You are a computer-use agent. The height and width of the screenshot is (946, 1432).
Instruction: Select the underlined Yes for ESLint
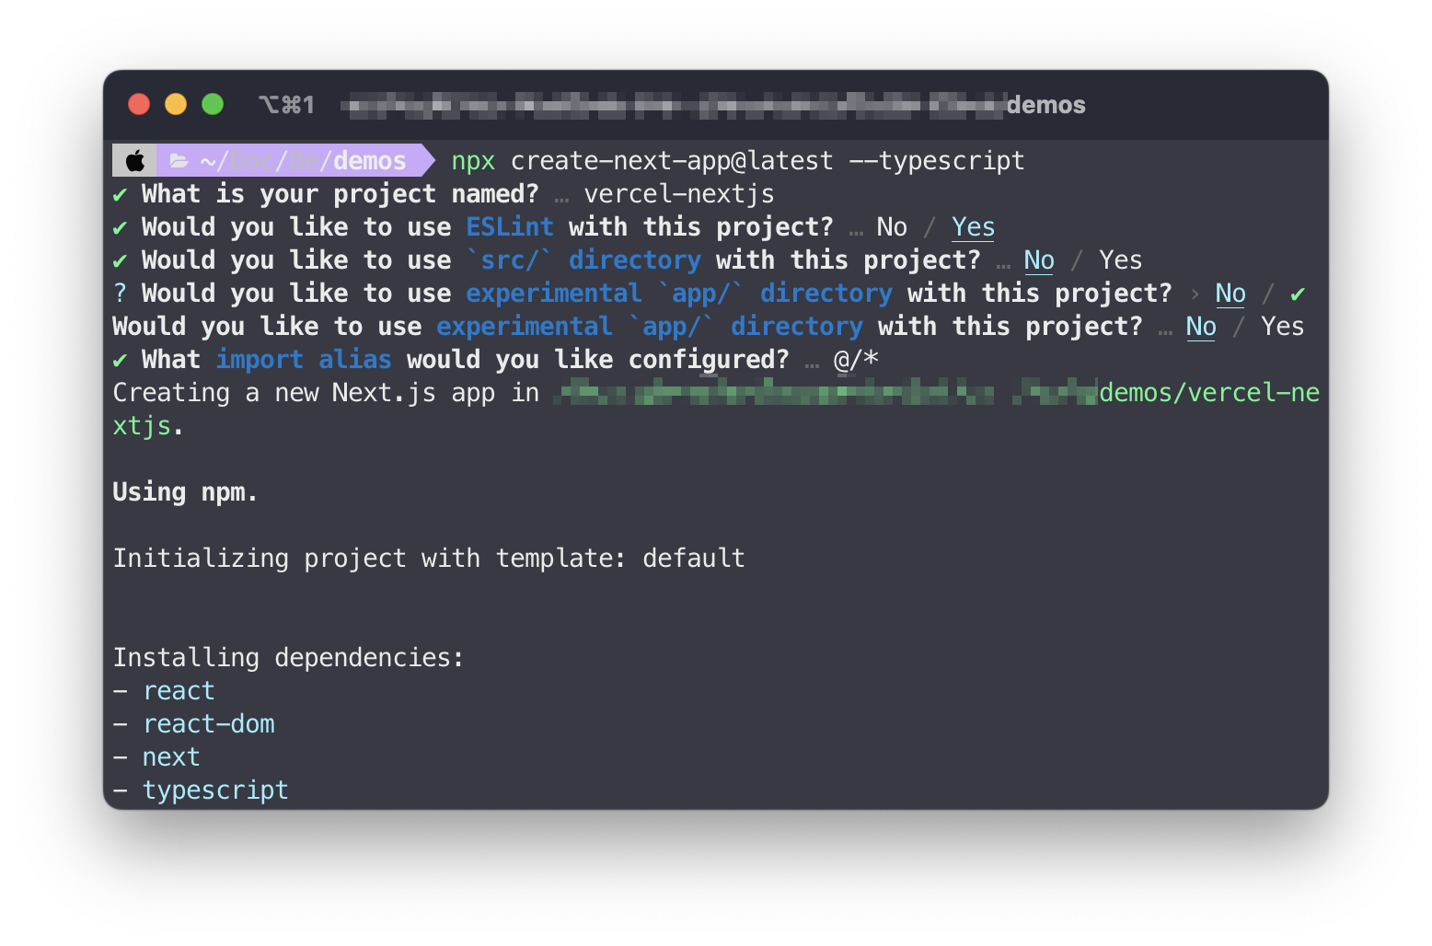pyautogui.click(x=973, y=227)
